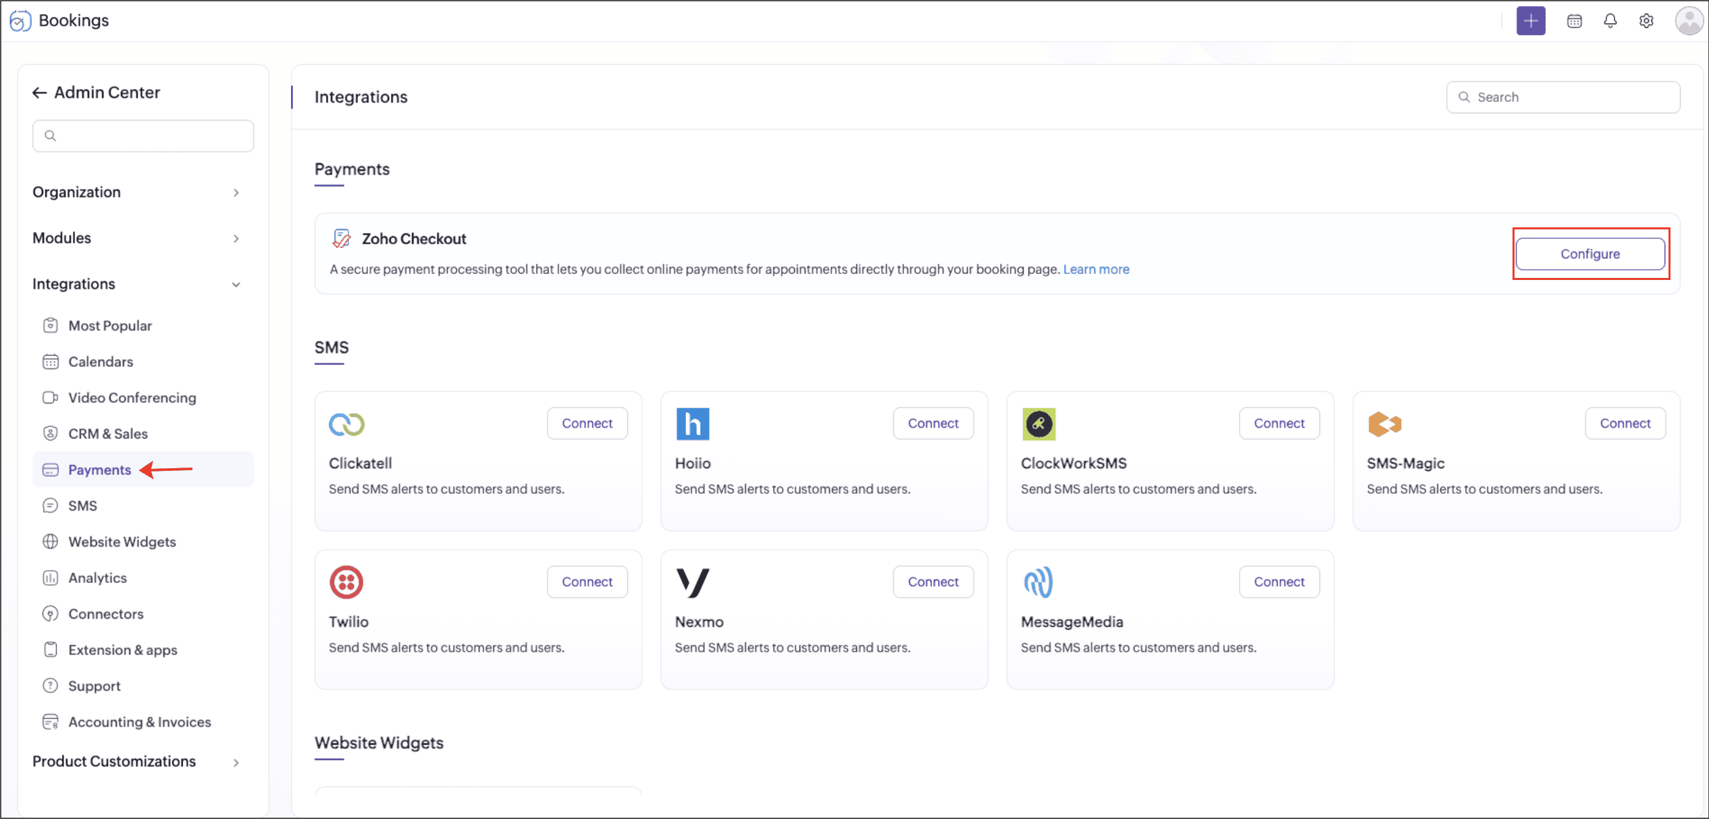Select Video Conferencing in sidebar

132,397
